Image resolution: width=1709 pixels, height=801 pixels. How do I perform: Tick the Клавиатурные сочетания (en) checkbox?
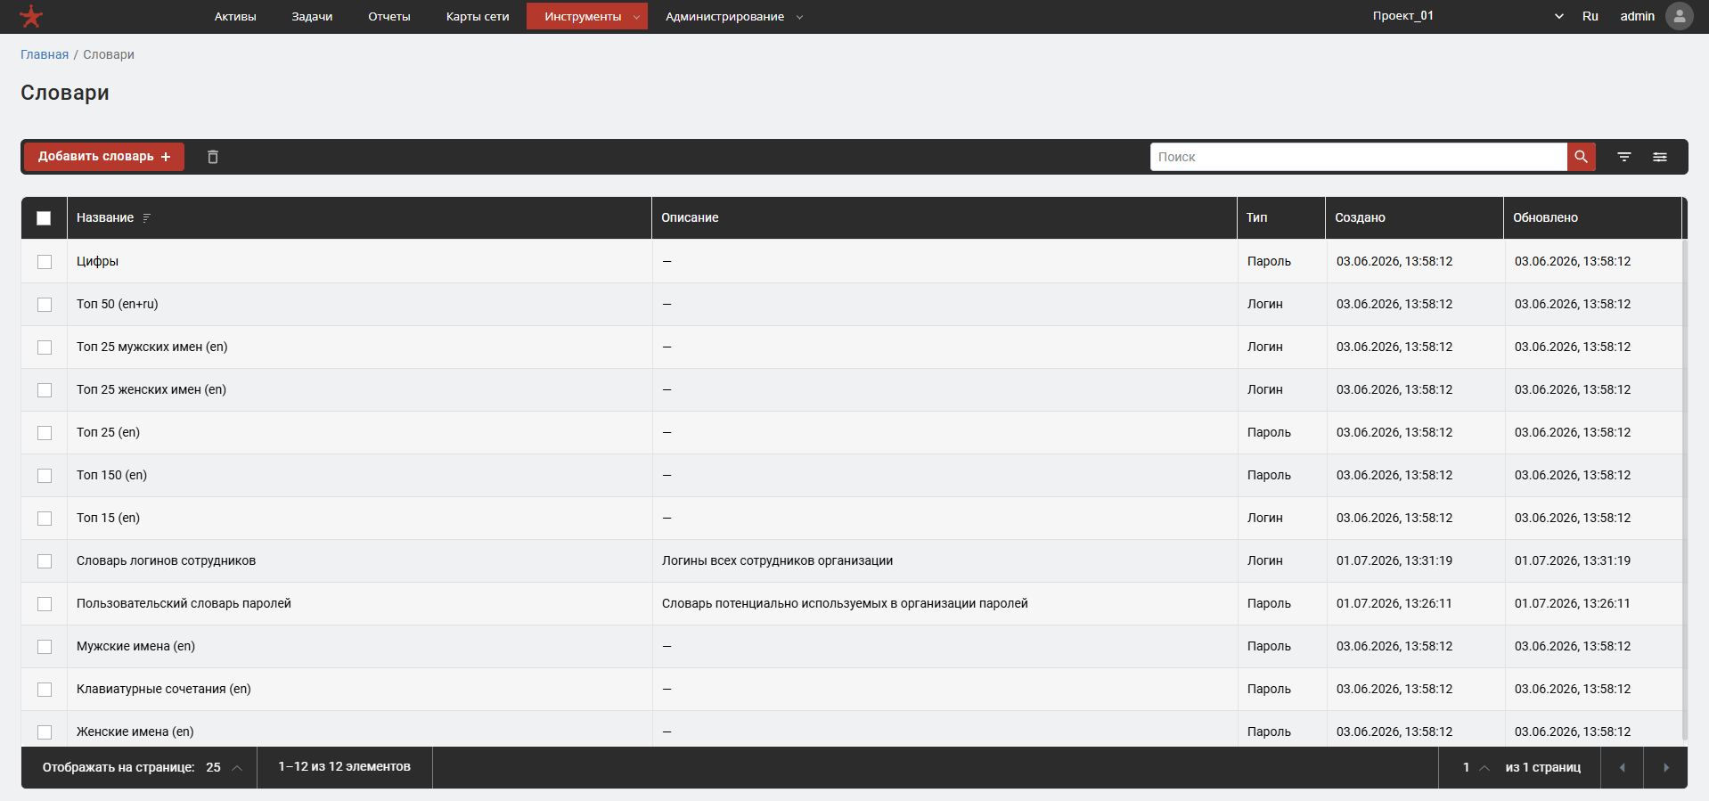(45, 690)
